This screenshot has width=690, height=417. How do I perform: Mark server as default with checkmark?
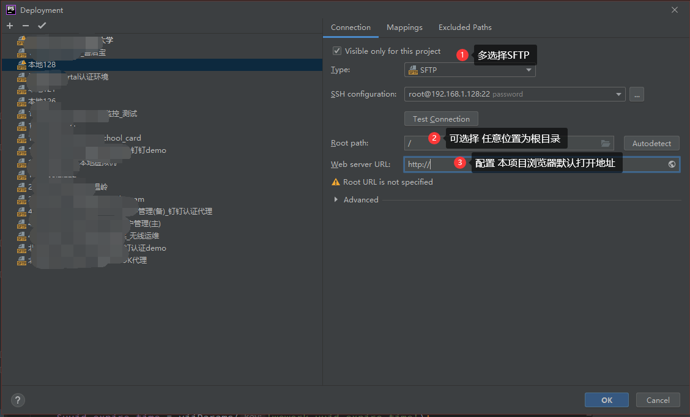[42, 26]
